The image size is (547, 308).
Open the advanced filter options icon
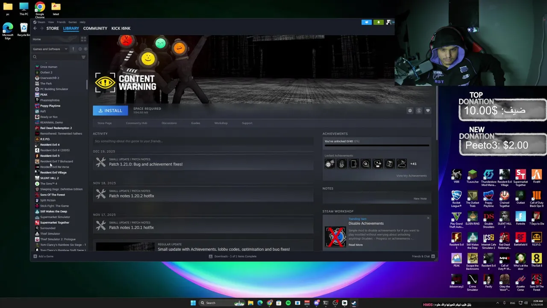83,57
